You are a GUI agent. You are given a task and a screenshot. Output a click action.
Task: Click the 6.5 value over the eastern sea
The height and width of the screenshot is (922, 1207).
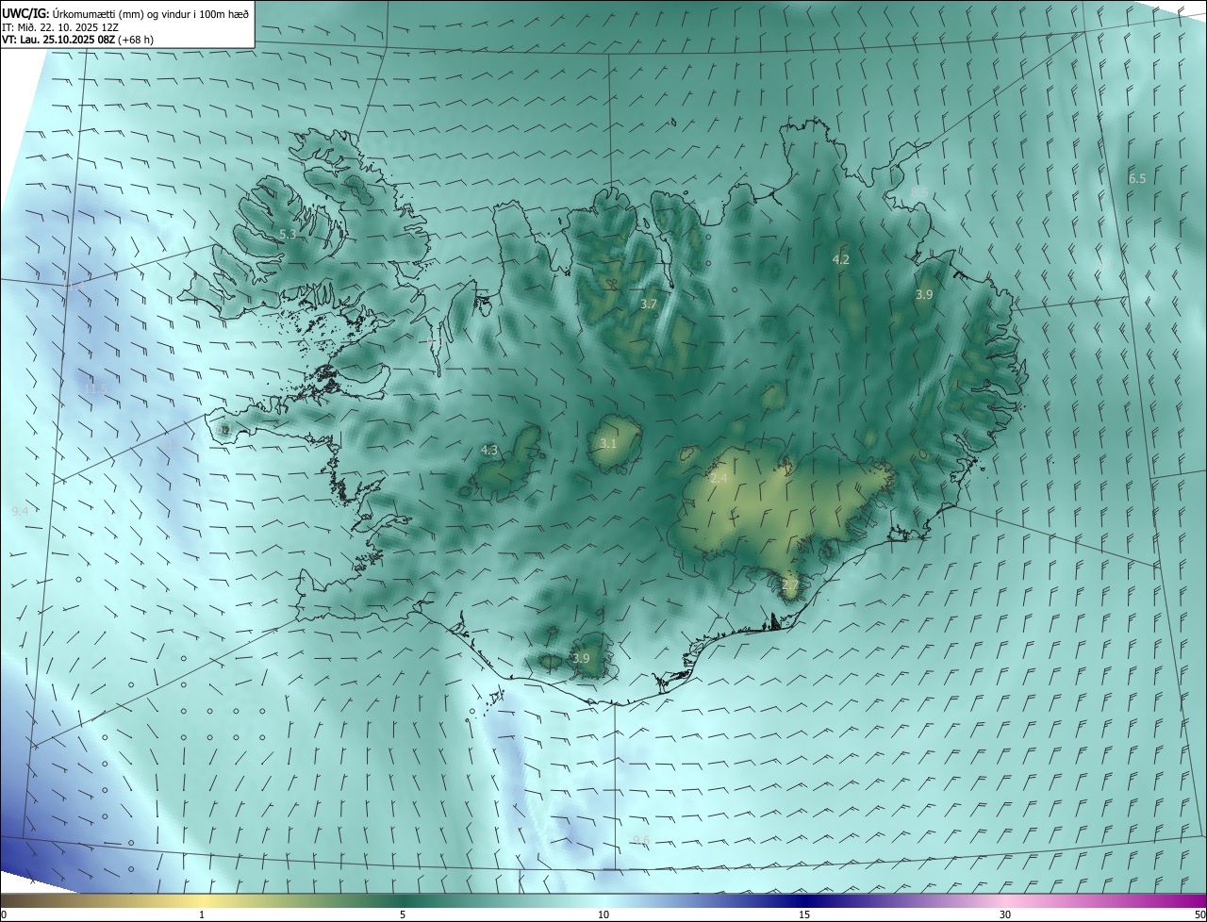tap(1137, 179)
